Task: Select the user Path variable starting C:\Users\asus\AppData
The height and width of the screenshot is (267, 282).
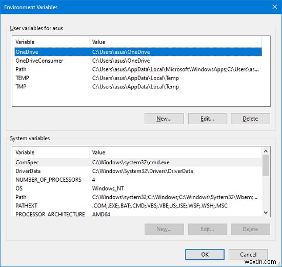Action: click(x=138, y=69)
